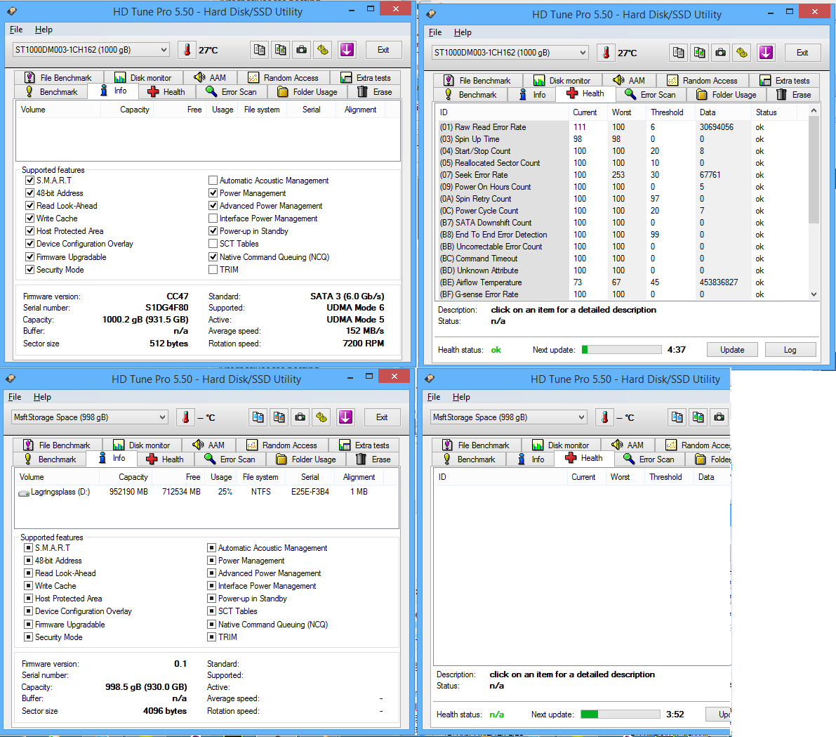Click thermometer icon in top-right Health window
Image resolution: width=836 pixels, height=737 pixels.
[x=606, y=53]
